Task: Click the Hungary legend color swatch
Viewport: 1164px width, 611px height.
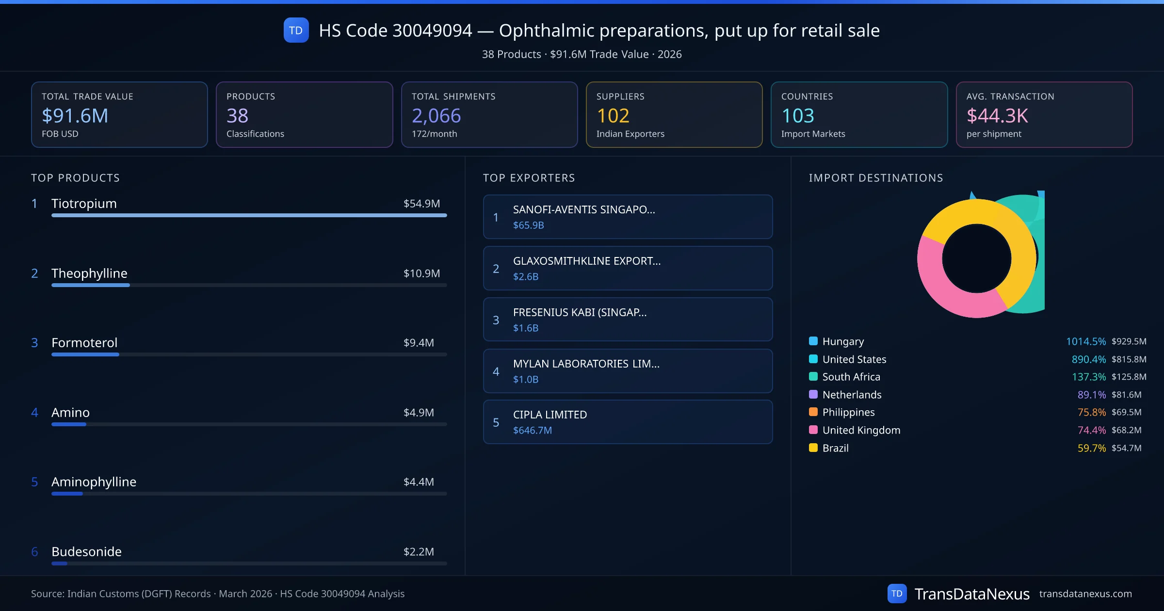Action: point(813,341)
